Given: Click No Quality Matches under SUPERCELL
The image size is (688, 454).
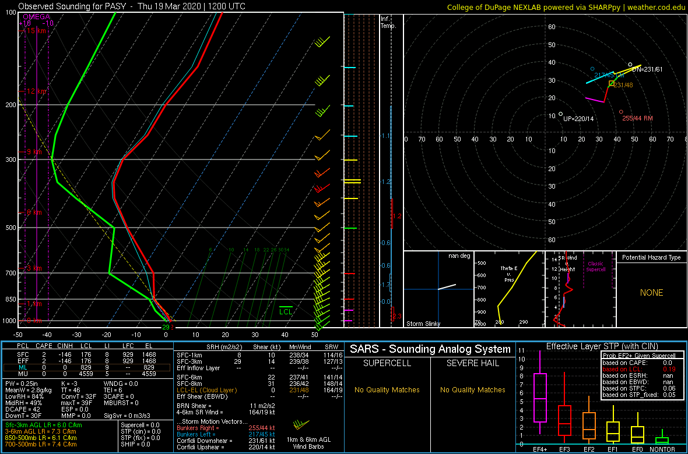Looking at the screenshot, I should pos(387,389).
